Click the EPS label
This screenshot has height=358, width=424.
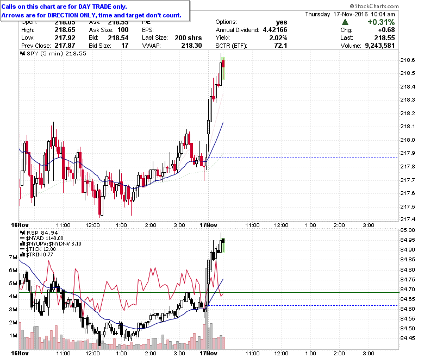148,30
